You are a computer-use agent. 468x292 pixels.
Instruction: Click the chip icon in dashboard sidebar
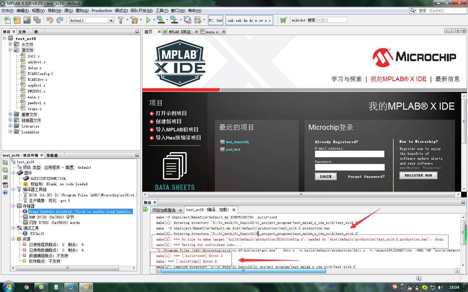coord(5,177)
